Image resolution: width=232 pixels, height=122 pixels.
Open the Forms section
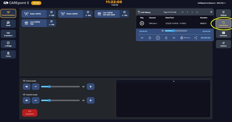8,54
